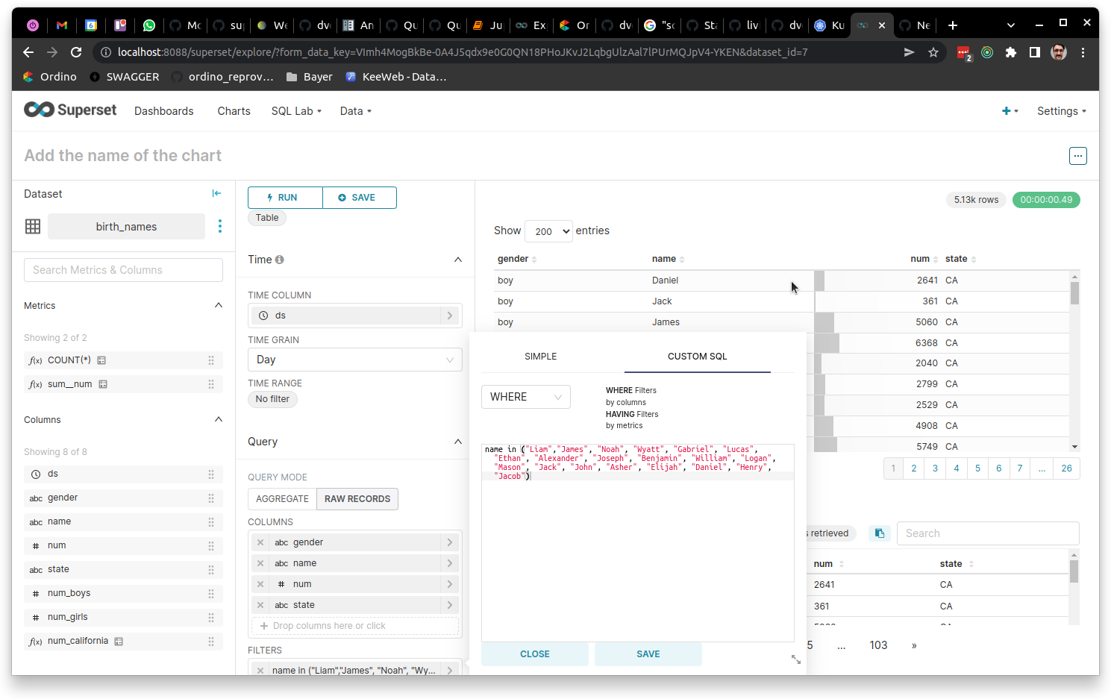1111x699 pixels.
Task: Click the Superset logo
Action: point(70,110)
